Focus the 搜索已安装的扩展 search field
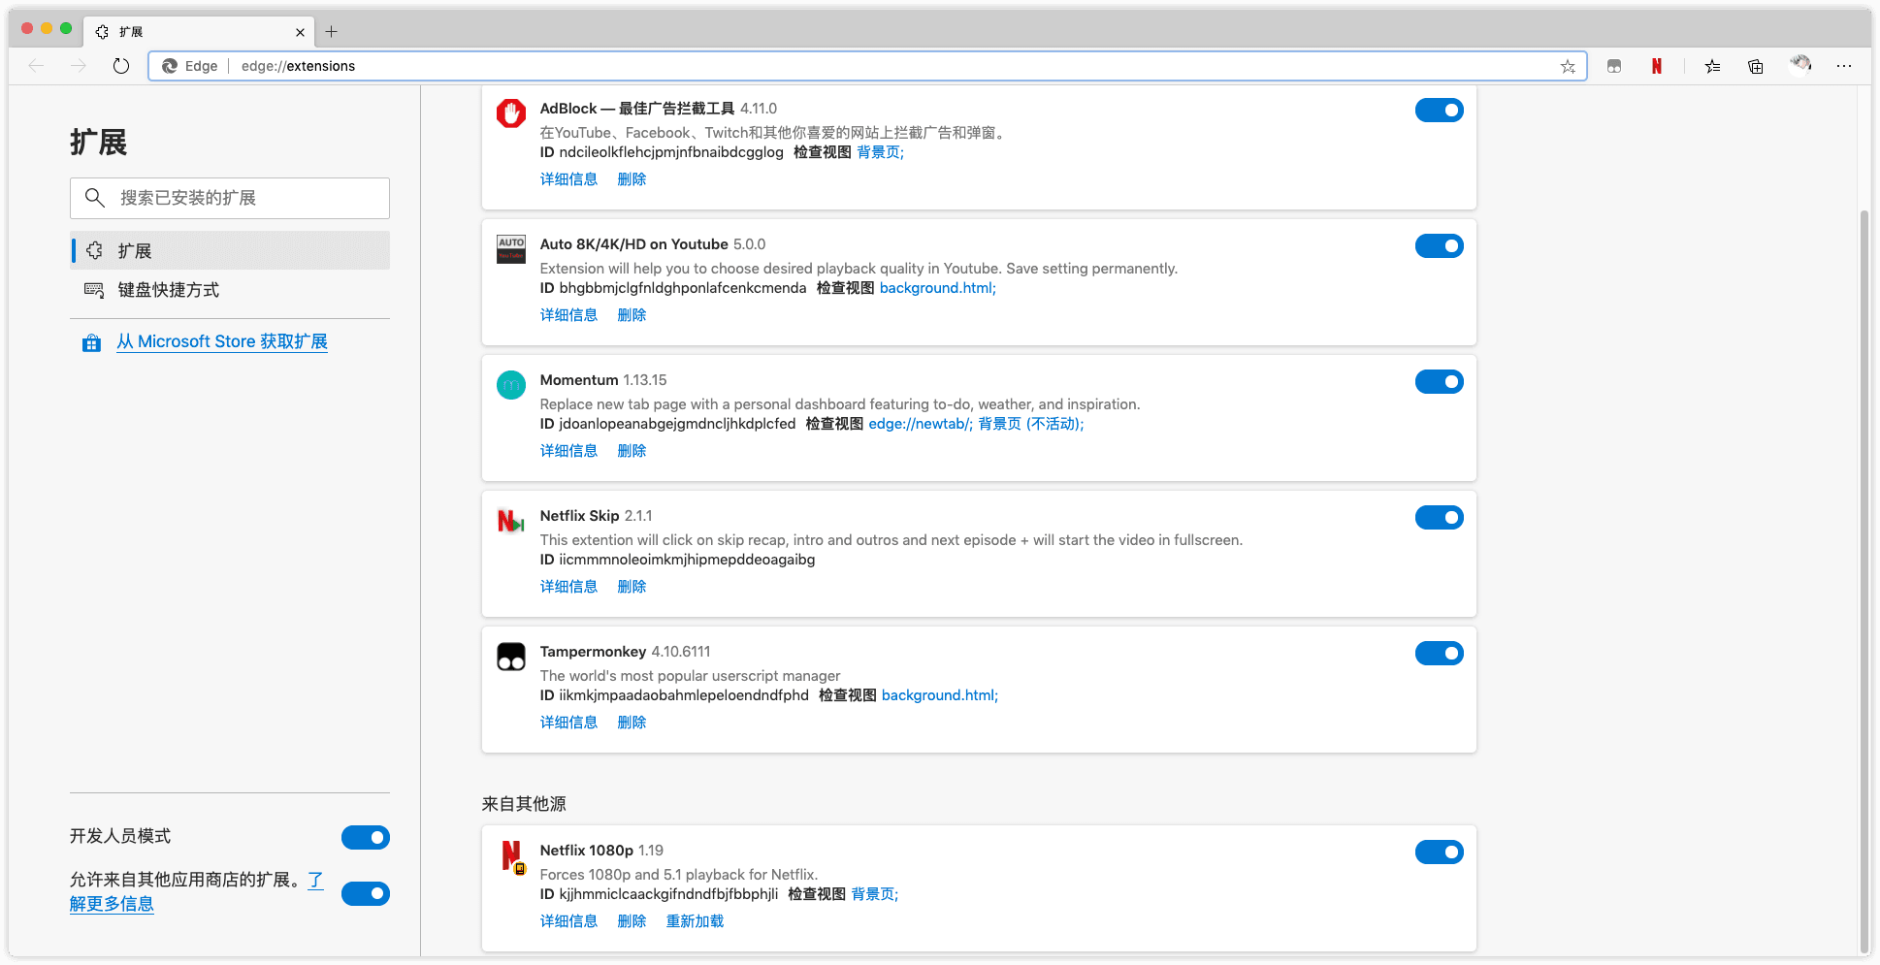This screenshot has height=965, width=1880. [x=230, y=198]
